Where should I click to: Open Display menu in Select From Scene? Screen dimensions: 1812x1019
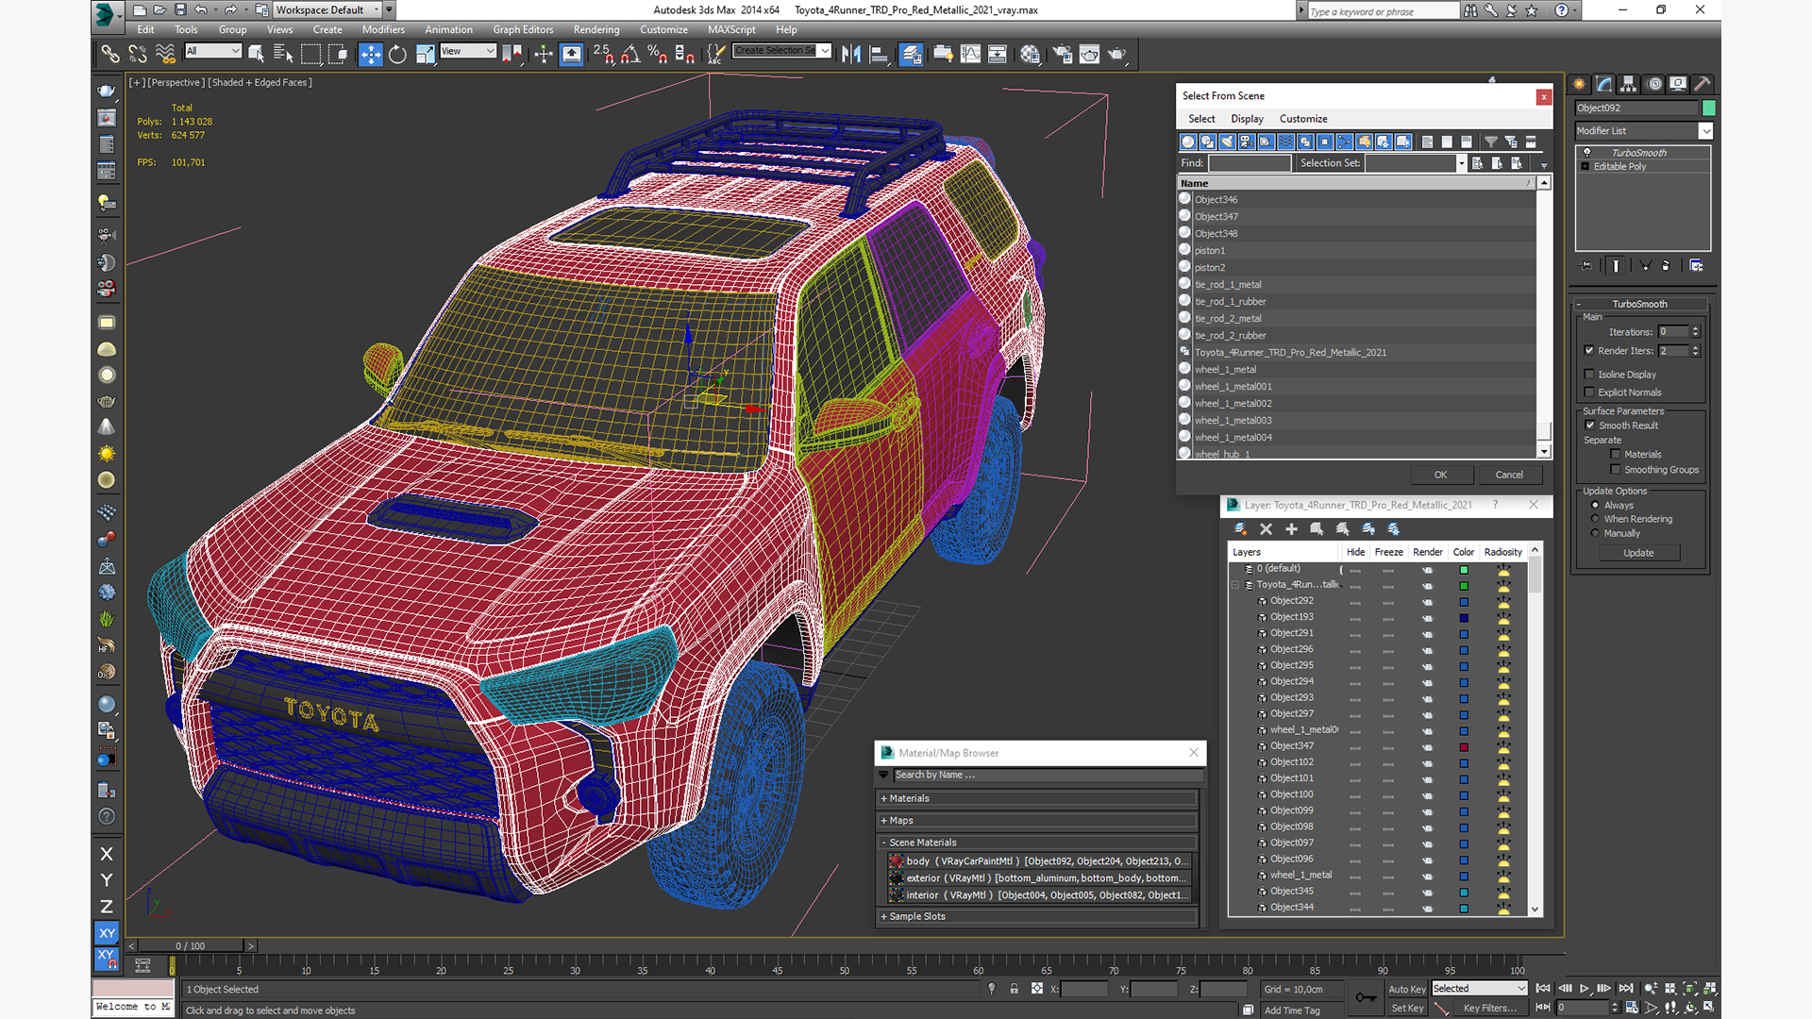point(1247,119)
